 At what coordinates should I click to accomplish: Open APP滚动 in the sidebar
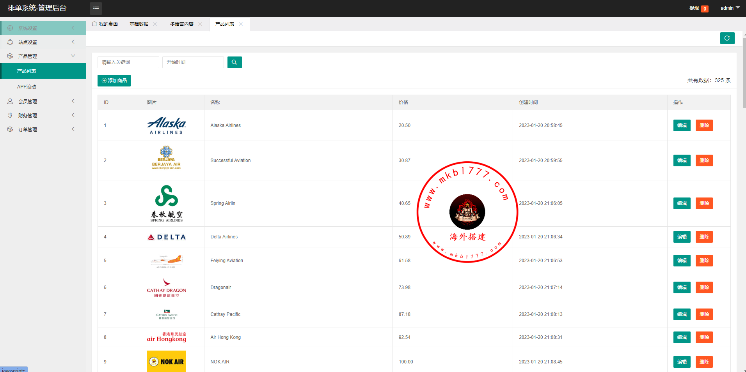(x=43, y=86)
